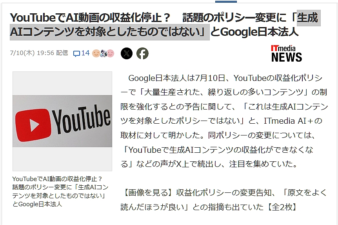This screenshot has width=338, height=225.
Task: Open the ITmedia NEWS publisher logo
Action: [287, 53]
